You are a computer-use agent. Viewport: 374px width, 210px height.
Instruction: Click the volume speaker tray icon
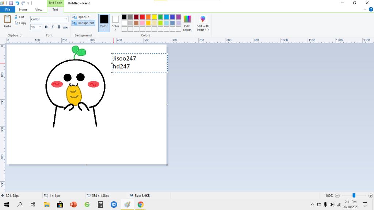pyautogui.click(x=332, y=205)
